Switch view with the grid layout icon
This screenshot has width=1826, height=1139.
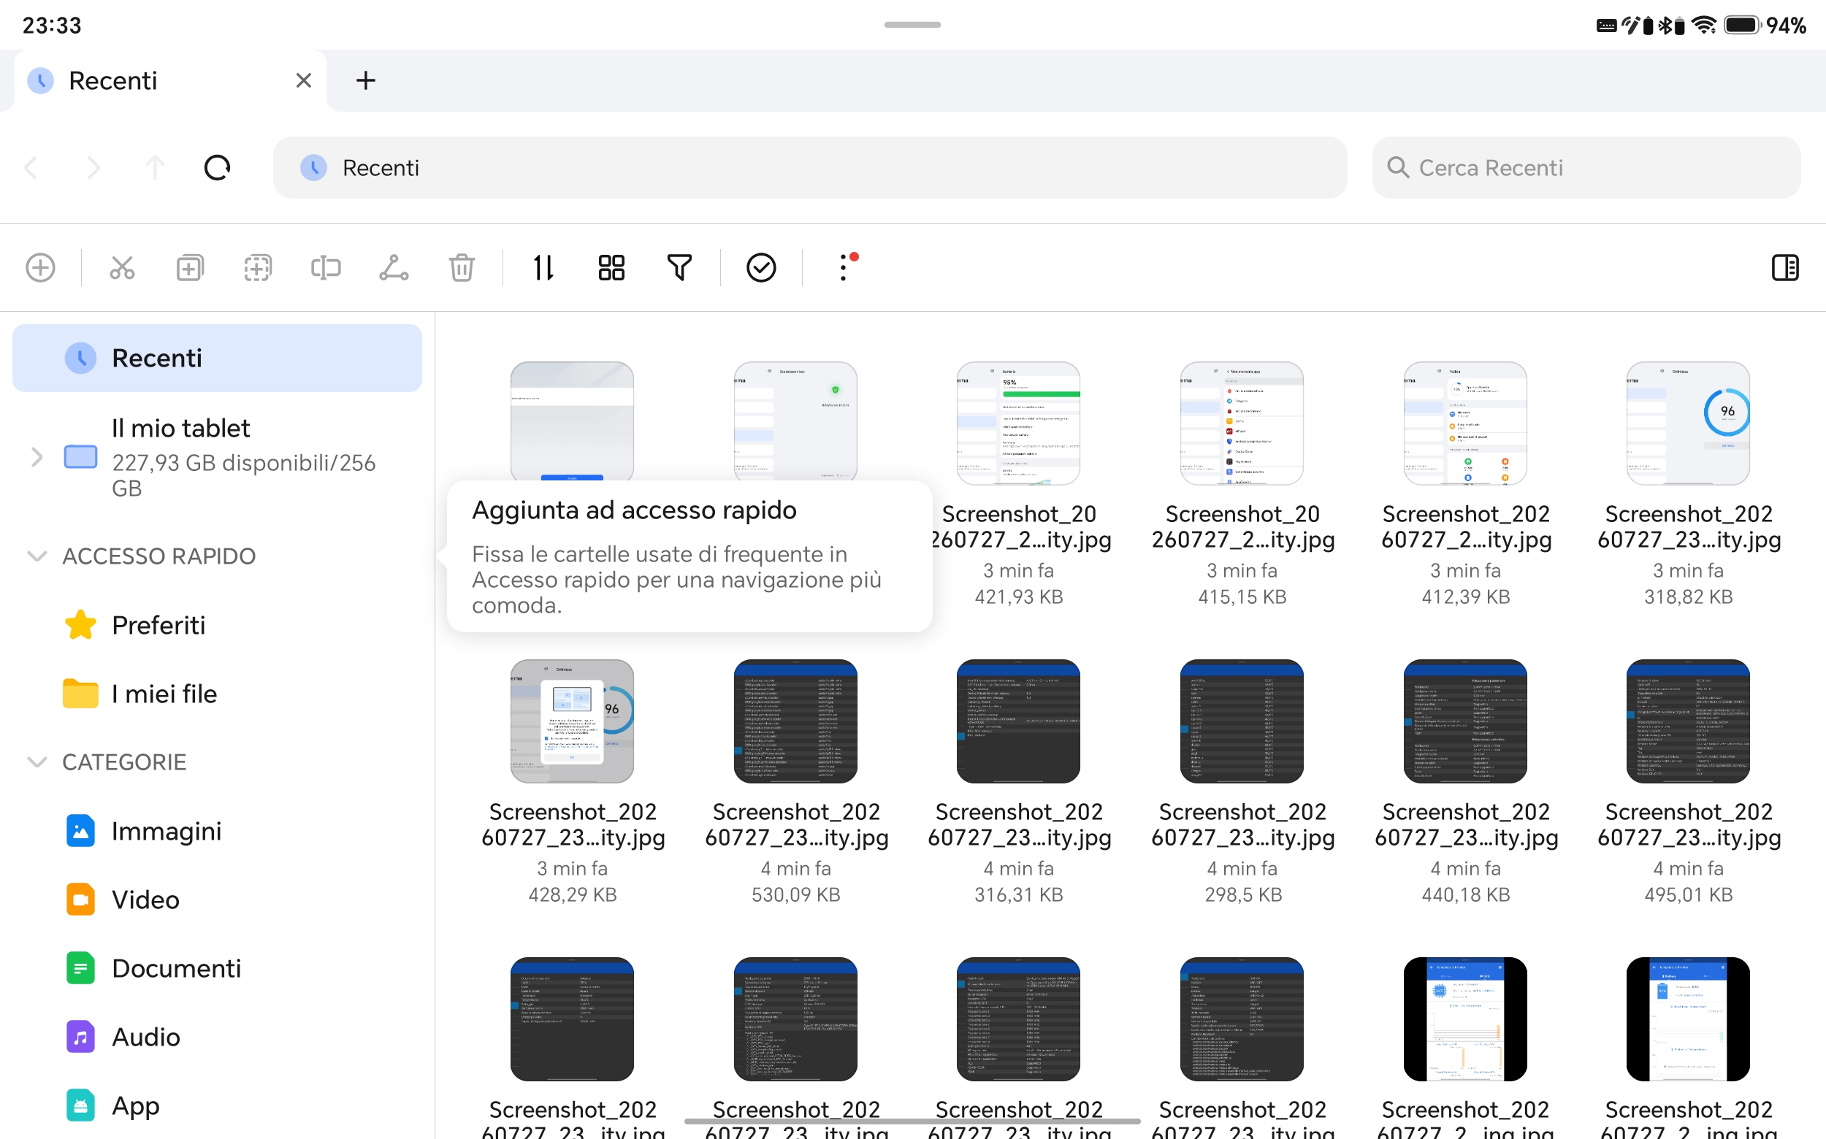point(611,267)
